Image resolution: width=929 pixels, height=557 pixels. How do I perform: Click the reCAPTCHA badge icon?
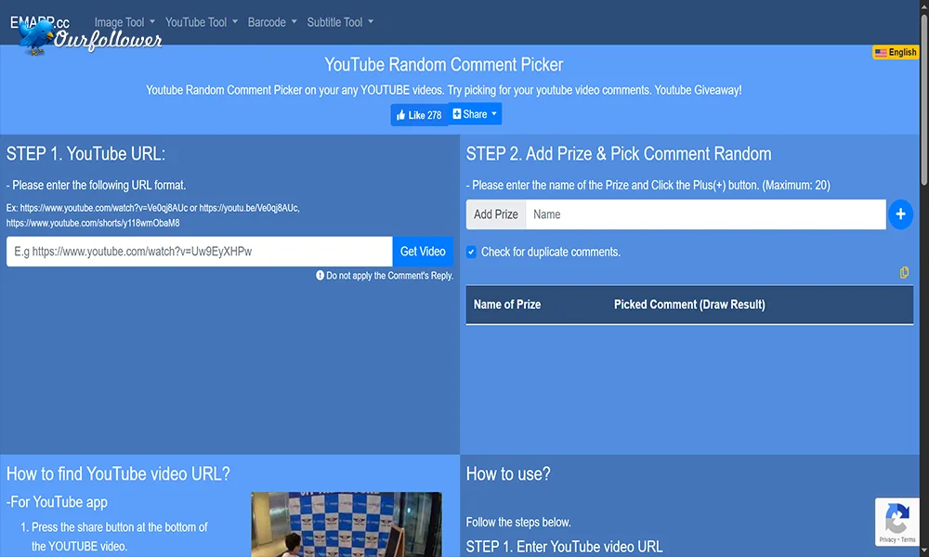point(896,517)
